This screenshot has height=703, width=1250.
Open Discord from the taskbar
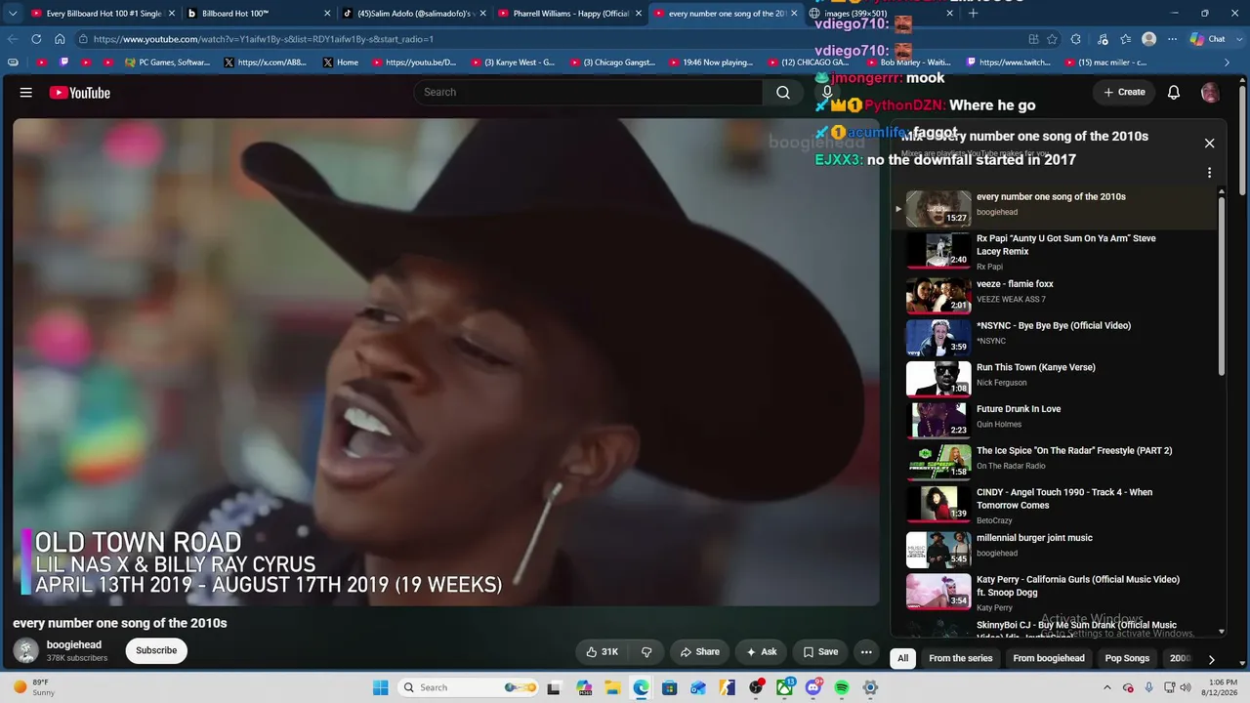pyautogui.click(x=813, y=687)
